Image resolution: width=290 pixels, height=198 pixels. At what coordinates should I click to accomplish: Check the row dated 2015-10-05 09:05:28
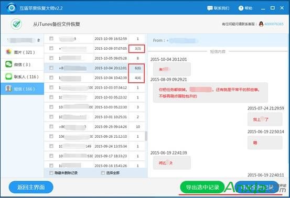point(51,58)
